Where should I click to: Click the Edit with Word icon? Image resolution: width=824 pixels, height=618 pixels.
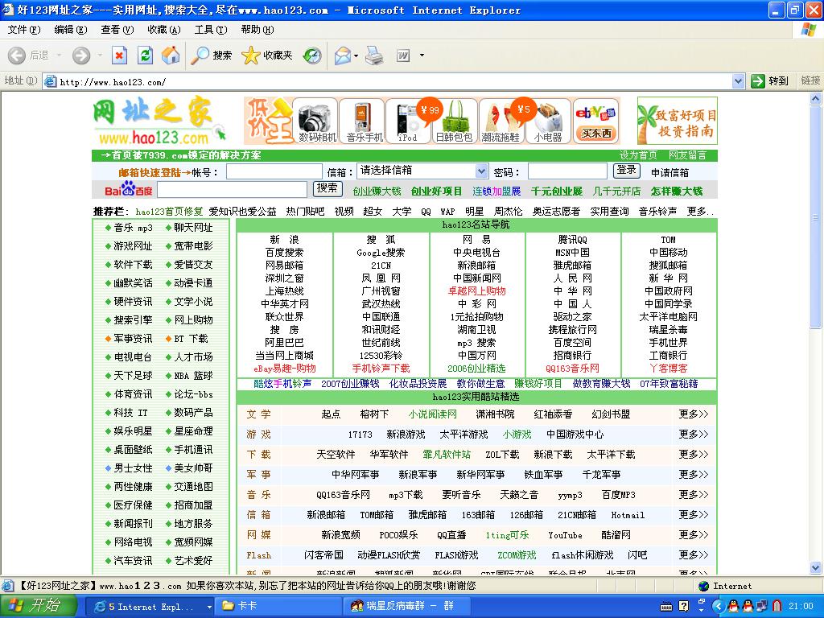403,56
